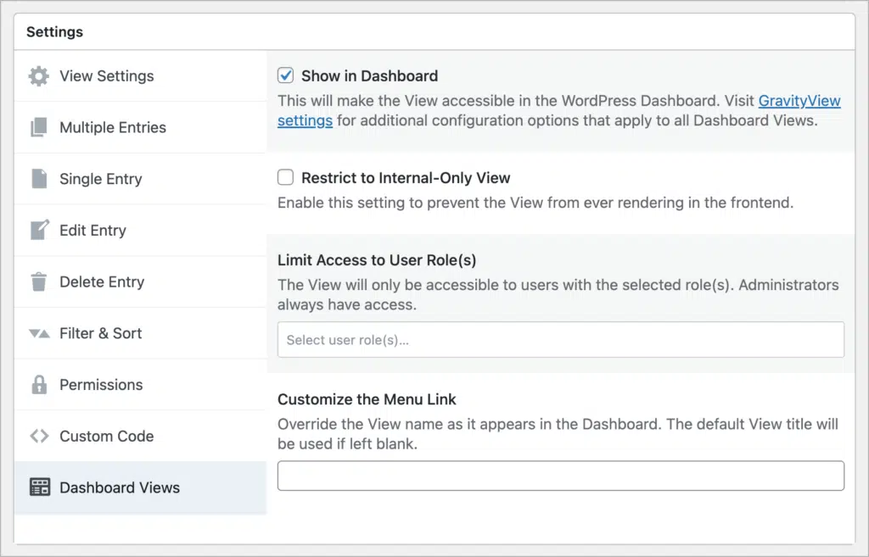Click the table icon for Dashboard Views

(x=39, y=487)
